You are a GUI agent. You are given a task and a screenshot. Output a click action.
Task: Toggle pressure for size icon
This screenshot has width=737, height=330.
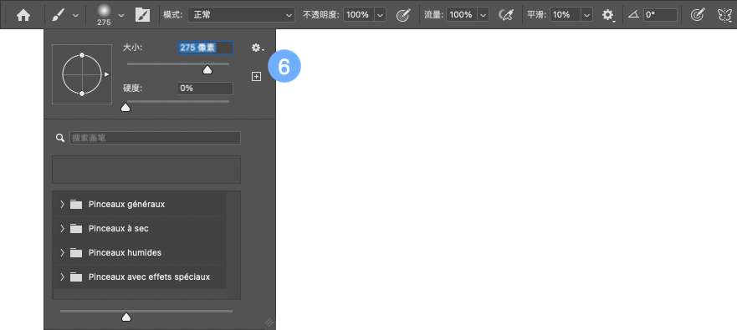tap(698, 15)
